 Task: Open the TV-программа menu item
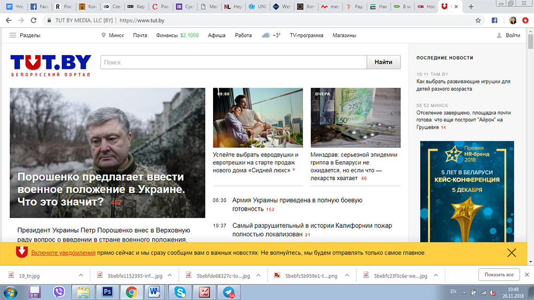pos(306,35)
